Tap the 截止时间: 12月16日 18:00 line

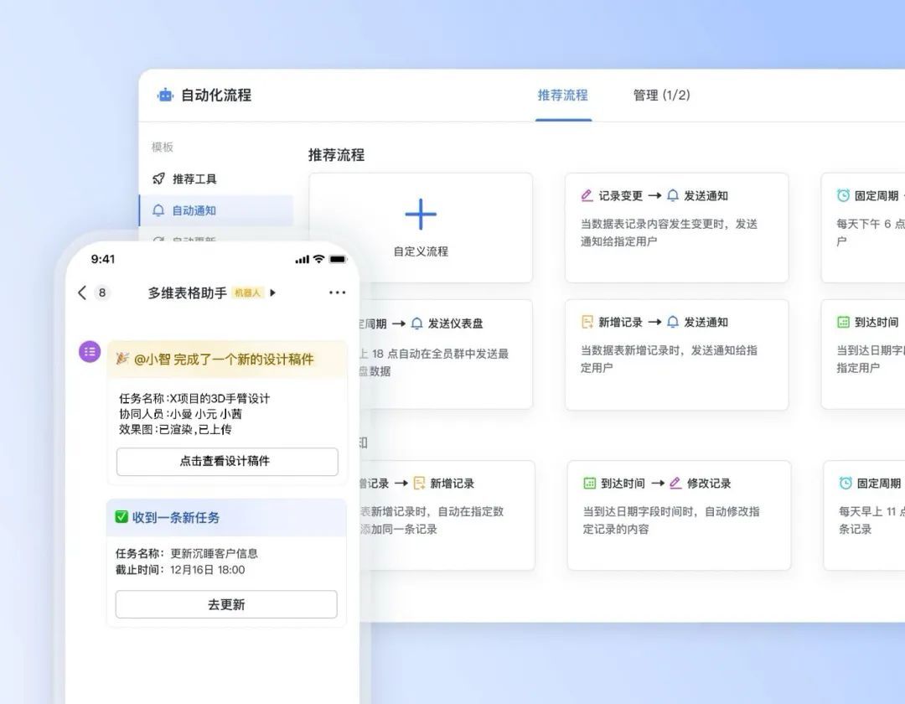pyautogui.click(x=180, y=570)
